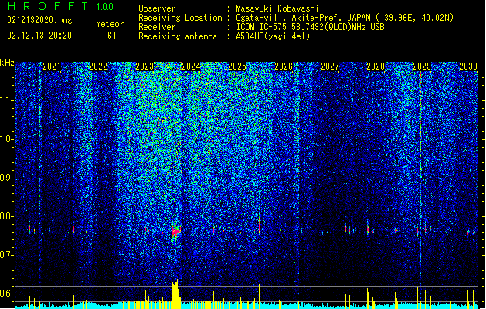This screenshot has height=309, width=486.
Task: Click the A504HB(yagi 4el) antenna text
Action: point(273,36)
